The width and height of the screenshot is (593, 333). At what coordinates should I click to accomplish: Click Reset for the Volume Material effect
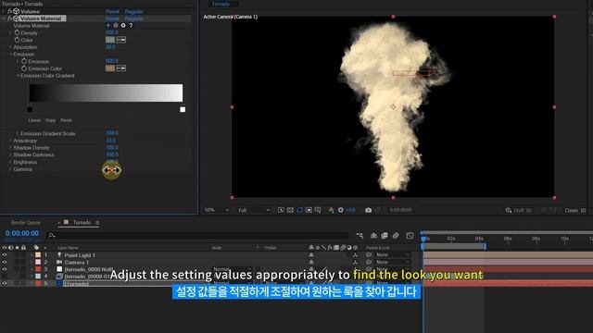pos(112,18)
